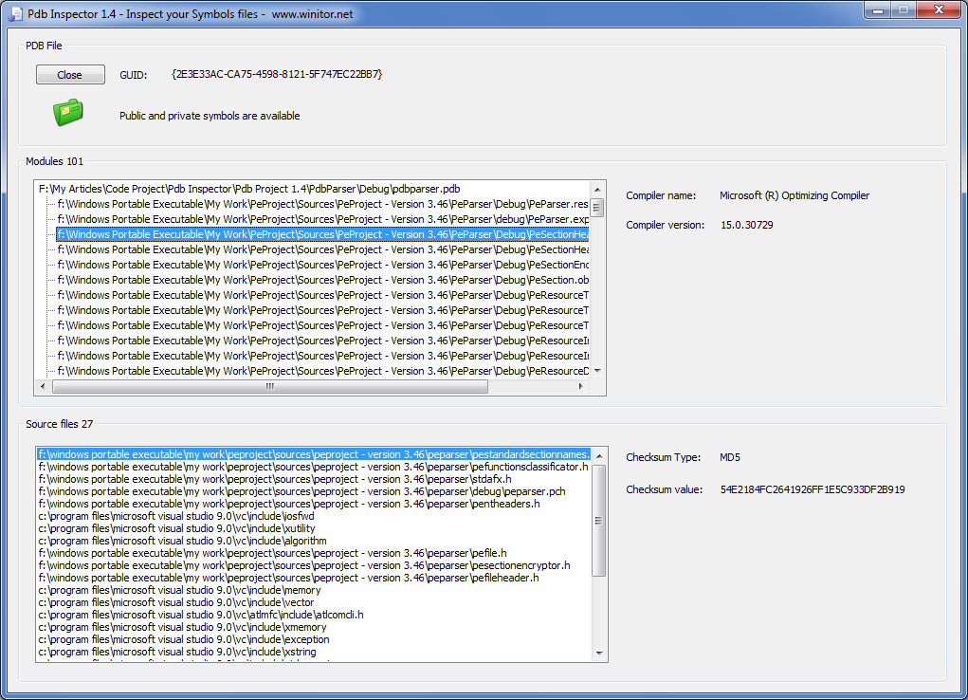The width and height of the screenshot is (968, 700).
Task: Click the checksum value hash text
Action: pyautogui.click(x=813, y=489)
